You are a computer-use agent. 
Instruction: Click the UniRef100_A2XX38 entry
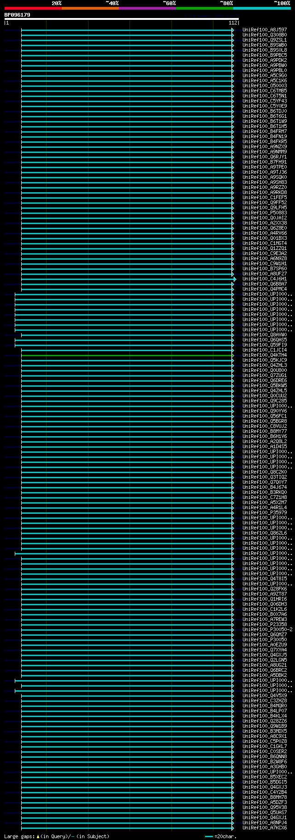(265, 223)
